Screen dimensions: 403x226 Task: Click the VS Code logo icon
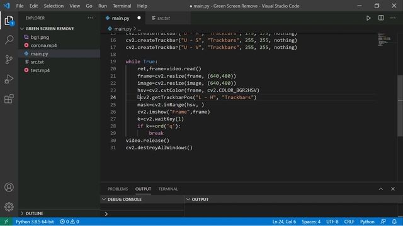click(x=6, y=6)
